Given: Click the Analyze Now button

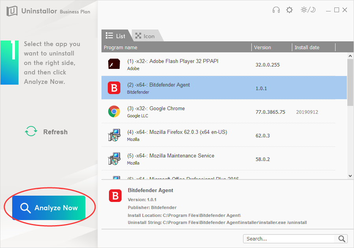Looking at the screenshot, I should [x=49, y=207].
